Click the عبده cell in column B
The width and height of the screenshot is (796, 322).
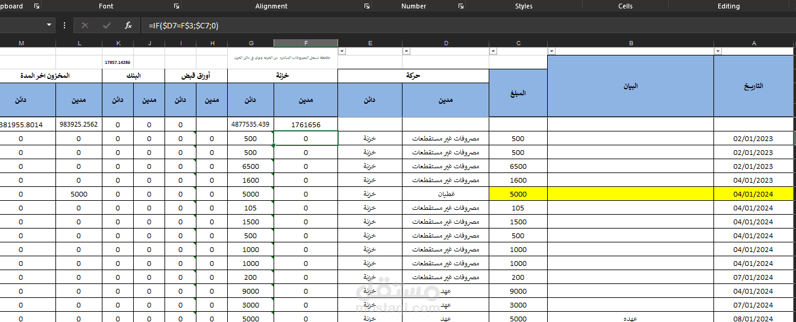pos(631,318)
